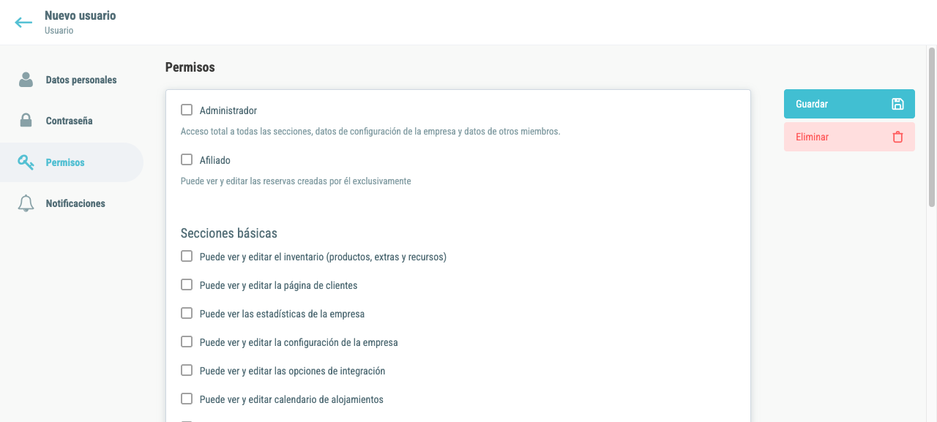Click the Secciones básicas heading
The image size is (937, 422).
[229, 233]
